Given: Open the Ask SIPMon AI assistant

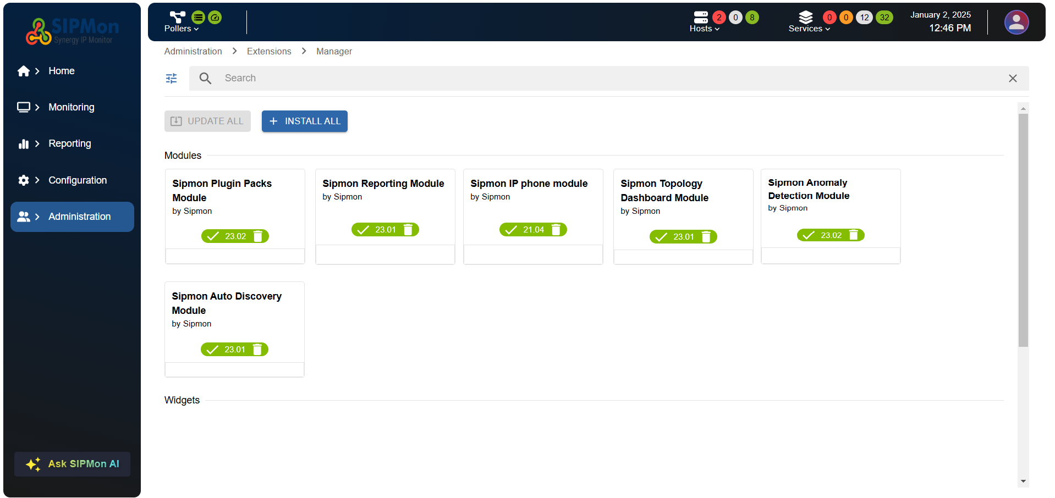Looking at the screenshot, I should coord(73,464).
